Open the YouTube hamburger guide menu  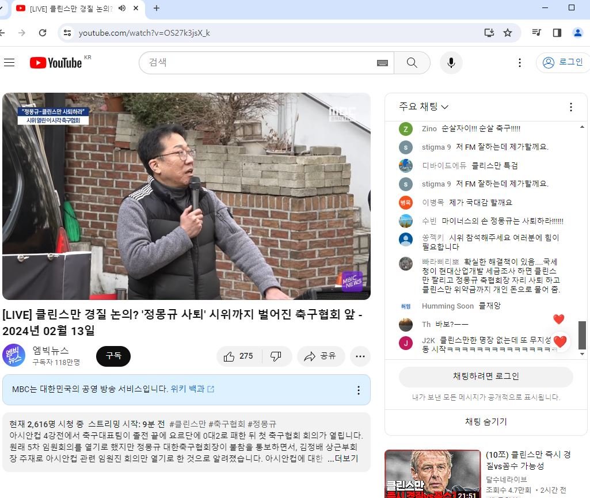click(x=9, y=63)
